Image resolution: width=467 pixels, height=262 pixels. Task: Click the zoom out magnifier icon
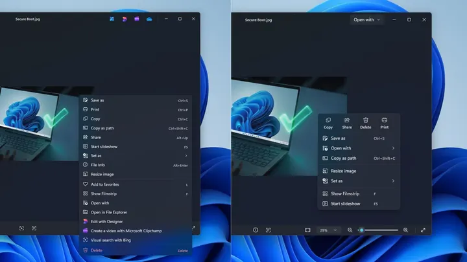[x=350, y=230]
